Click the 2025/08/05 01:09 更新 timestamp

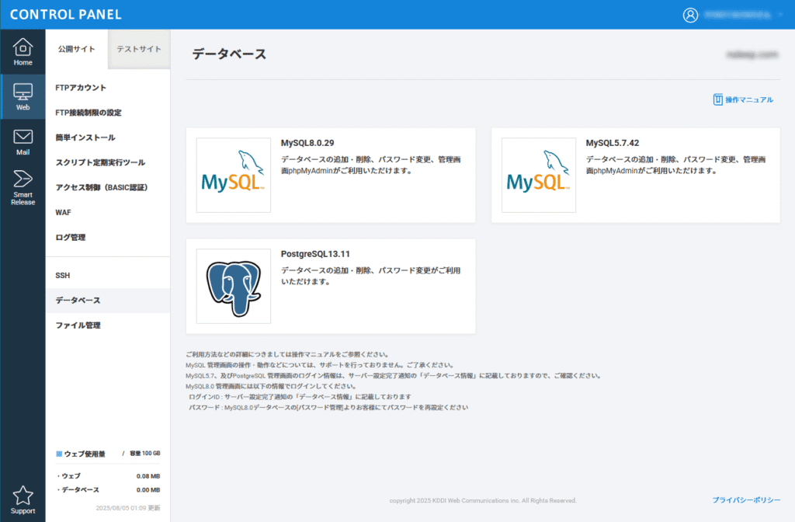pos(128,508)
